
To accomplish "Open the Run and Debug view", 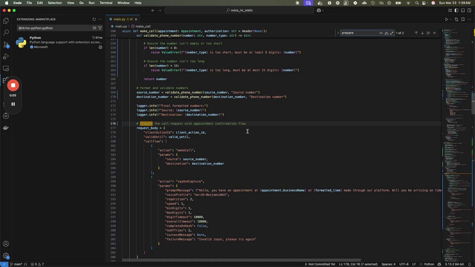I will [x=6, y=56].
